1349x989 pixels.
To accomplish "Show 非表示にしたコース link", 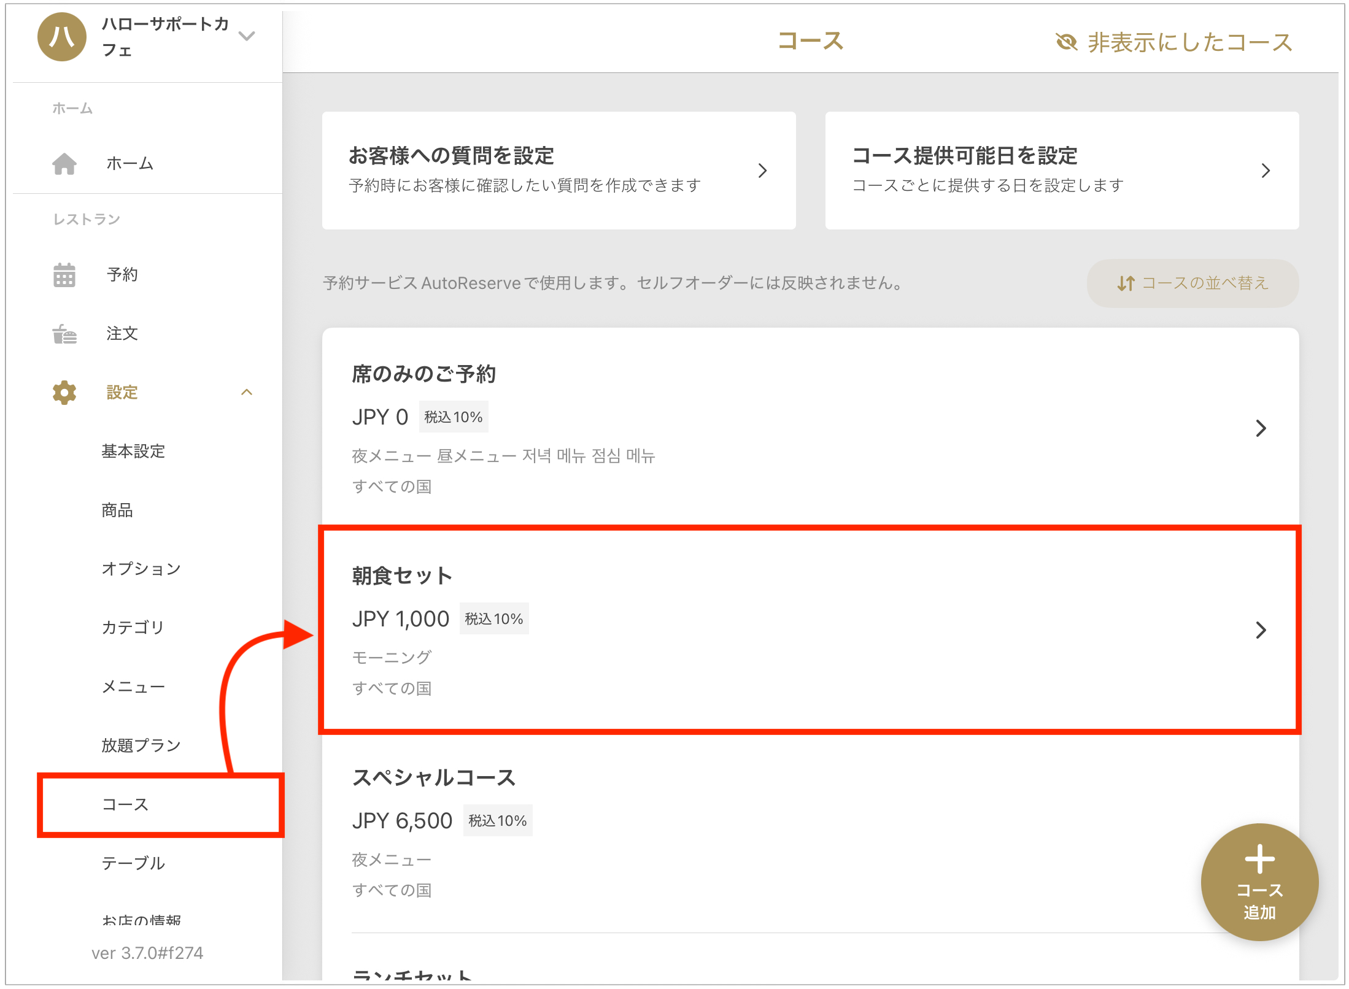I will click(1189, 42).
